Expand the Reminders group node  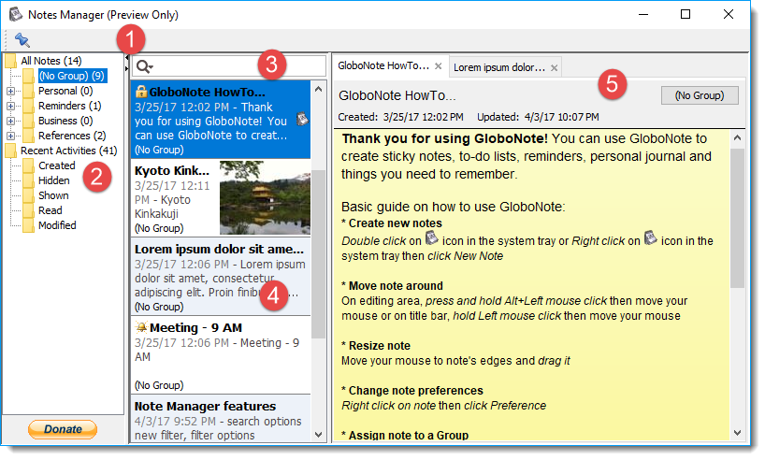tap(10, 106)
